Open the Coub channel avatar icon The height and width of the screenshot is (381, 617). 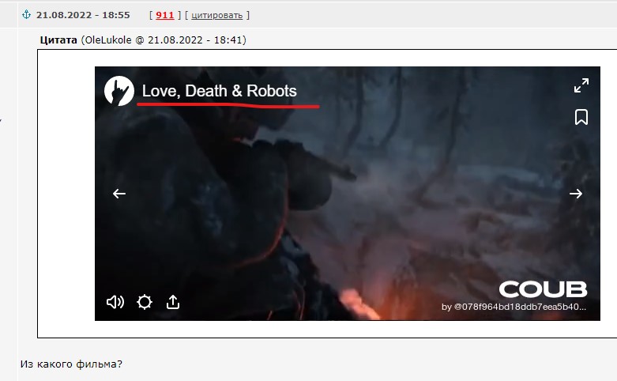tap(119, 91)
